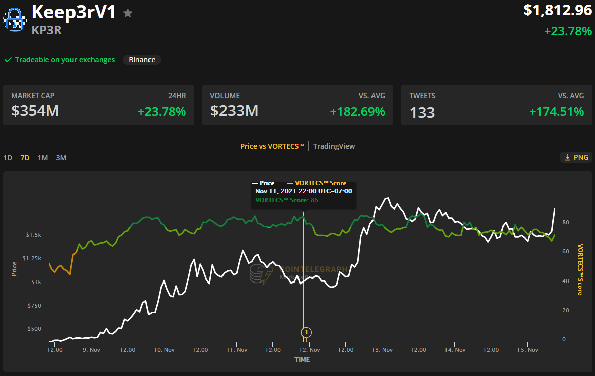
Task: Click the Tradeable on your exchanges text
Action: 65,60
